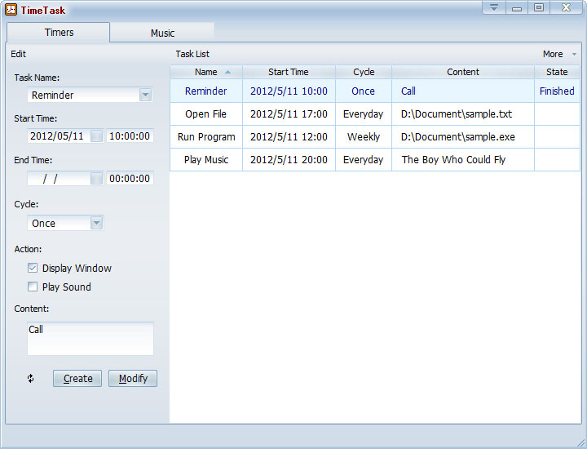The image size is (587, 449).
Task: Click the Content text box
Action: pos(90,338)
